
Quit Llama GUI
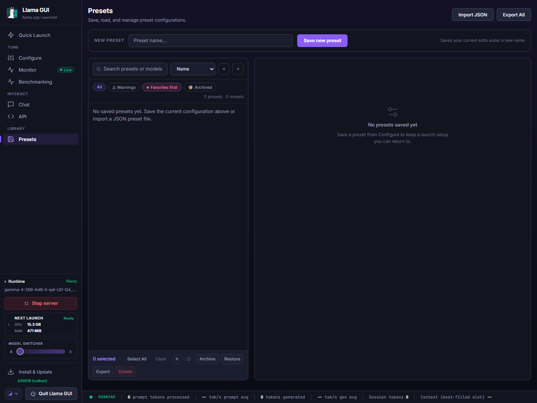(51, 394)
